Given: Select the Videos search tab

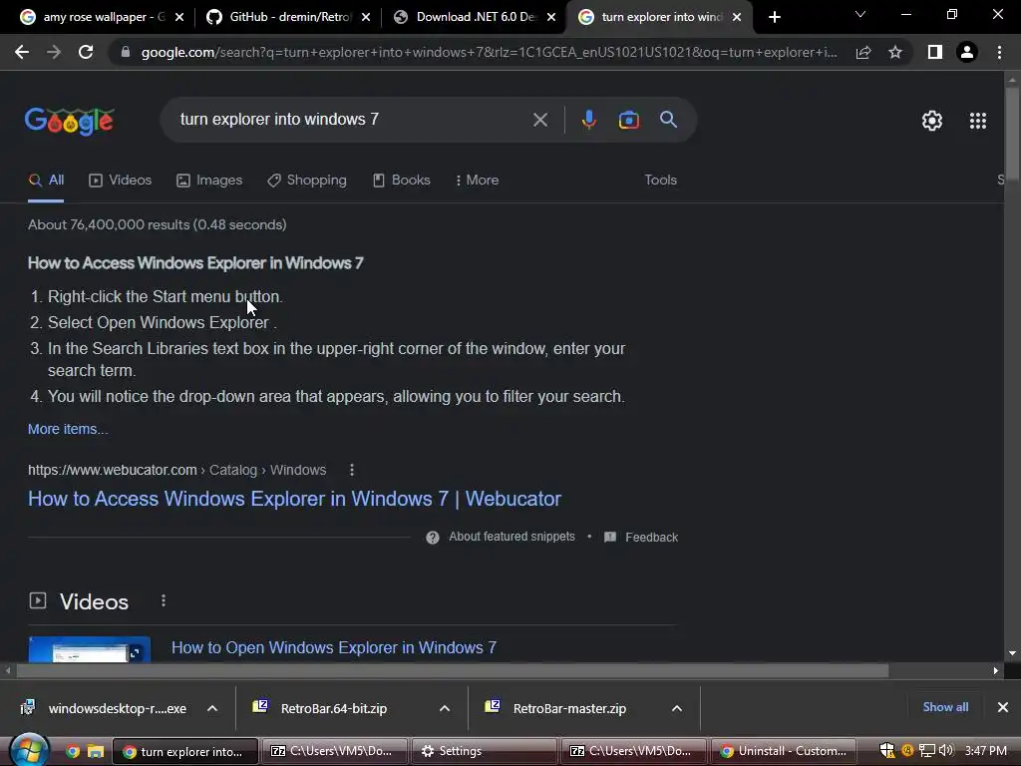Looking at the screenshot, I should point(121,180).
